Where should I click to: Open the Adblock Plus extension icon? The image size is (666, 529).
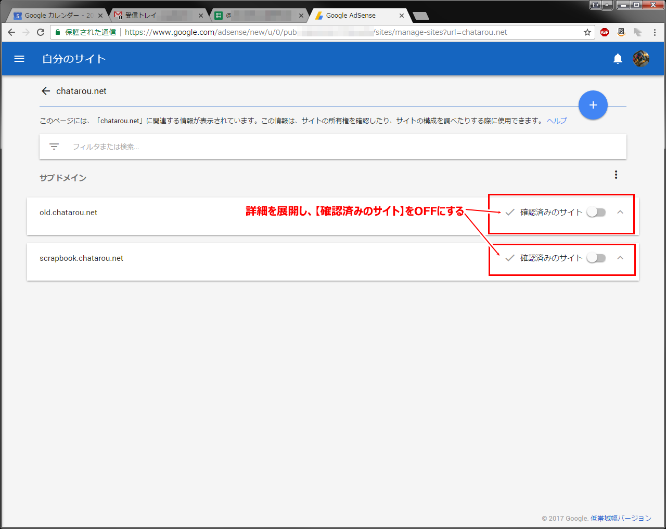click(605, 32)
